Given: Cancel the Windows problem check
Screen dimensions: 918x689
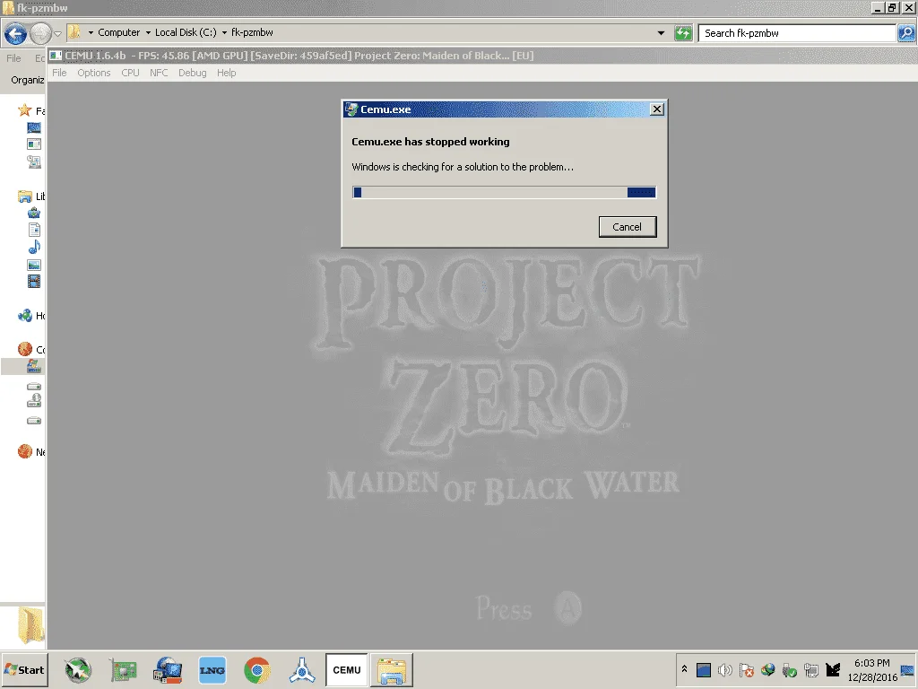Looking at the screenshot, I should pyautogui.click(x=627, y=227).
